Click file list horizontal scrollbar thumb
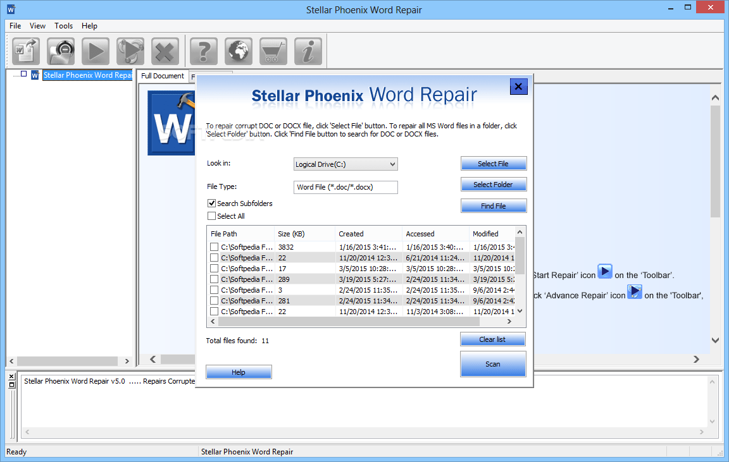The width and height of the screenshot is (729, 462). pyautogui.click(x=349, y=321)
